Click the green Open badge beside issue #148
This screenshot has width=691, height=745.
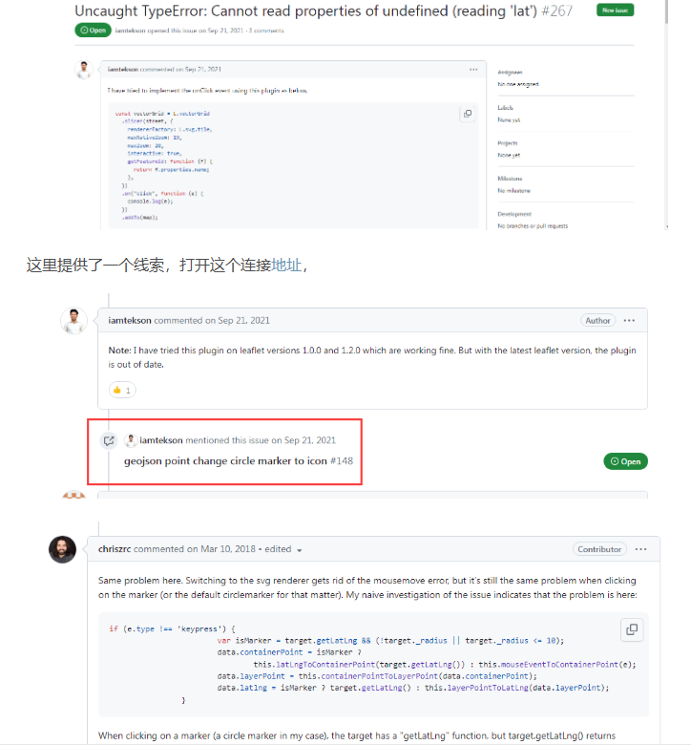click(625, 461)
